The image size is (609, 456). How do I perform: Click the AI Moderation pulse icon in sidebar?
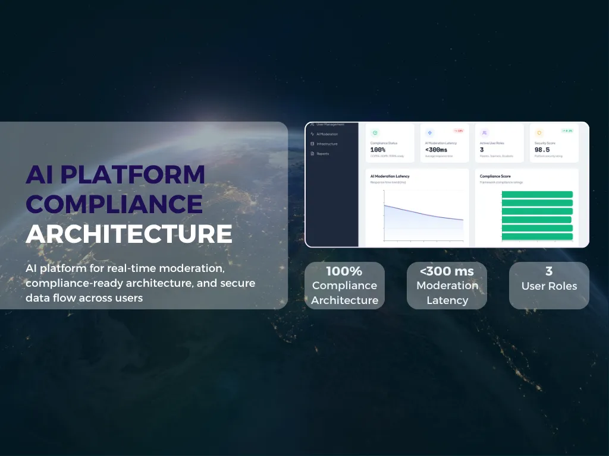pos(312,134)
